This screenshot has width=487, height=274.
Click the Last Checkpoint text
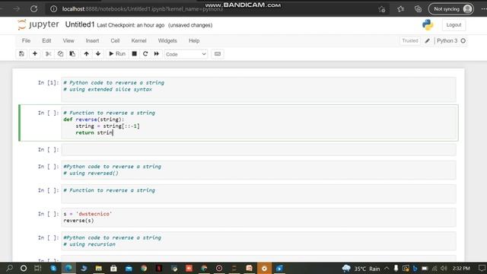coord(130,25)
